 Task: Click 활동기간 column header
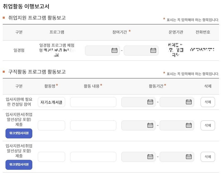[156, 86]
